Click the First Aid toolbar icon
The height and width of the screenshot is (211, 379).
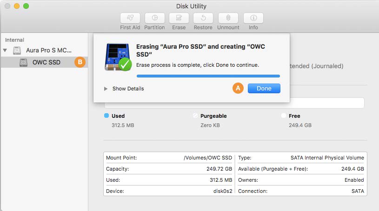[x=130, y=18]
